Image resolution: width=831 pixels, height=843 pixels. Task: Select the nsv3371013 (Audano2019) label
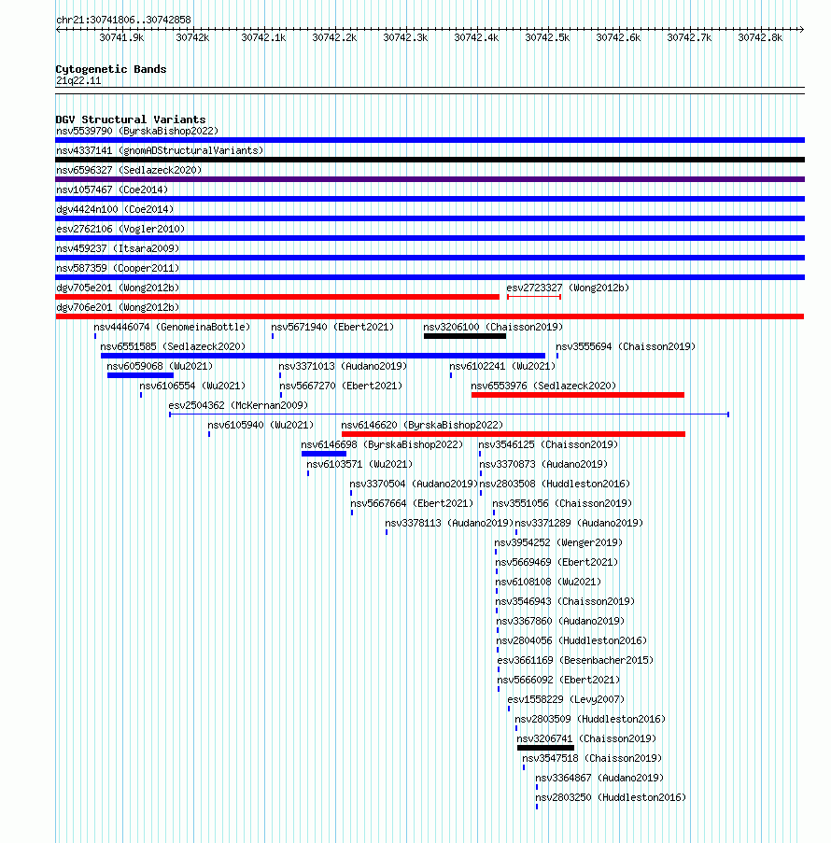[x=343, y=367]
